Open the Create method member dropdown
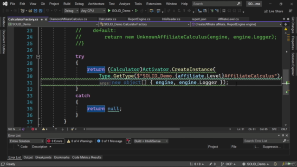This screenshot has width=297, height=167. tap(236, 24)
